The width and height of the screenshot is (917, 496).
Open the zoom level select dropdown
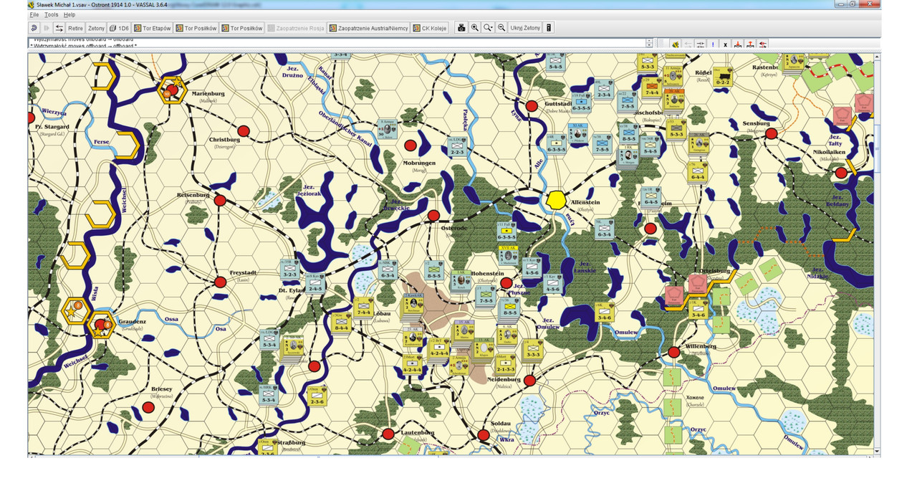[489, 28]
